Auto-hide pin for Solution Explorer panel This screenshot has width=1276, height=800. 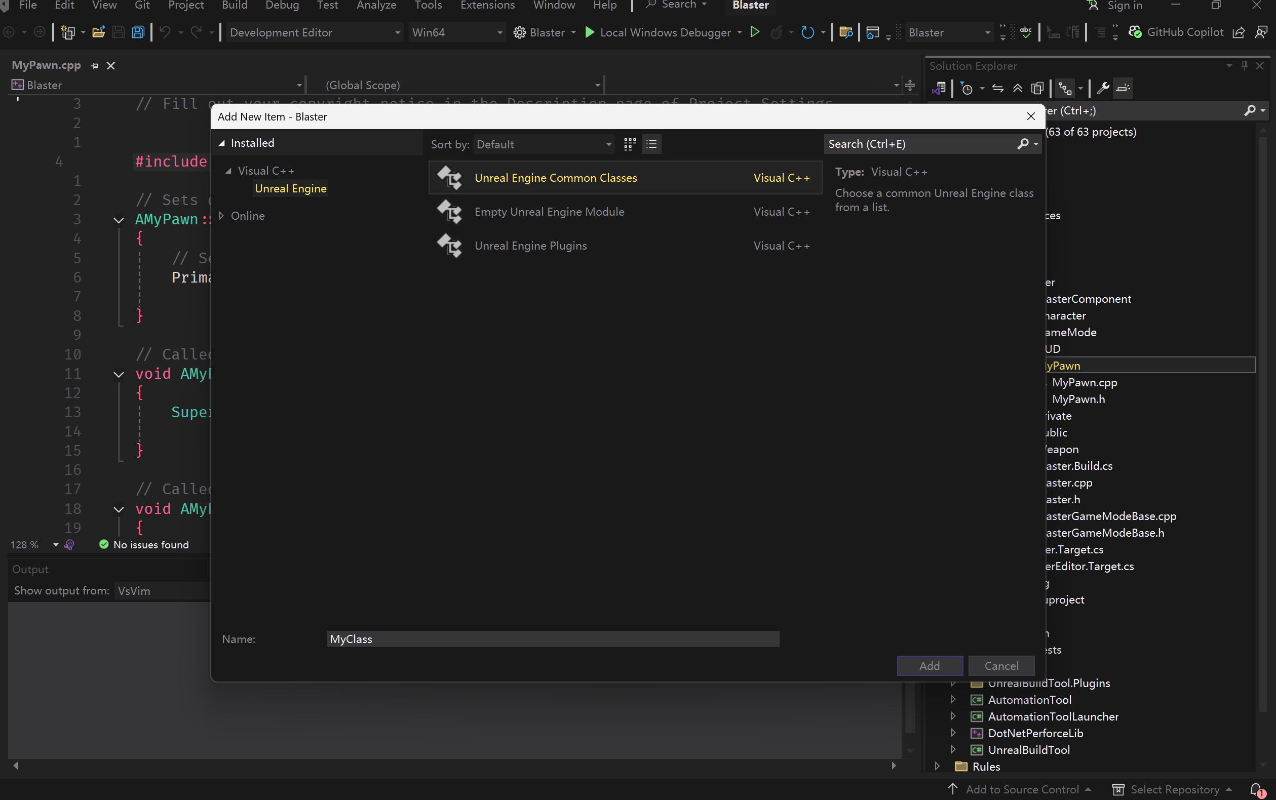[x=1244, y=65]
